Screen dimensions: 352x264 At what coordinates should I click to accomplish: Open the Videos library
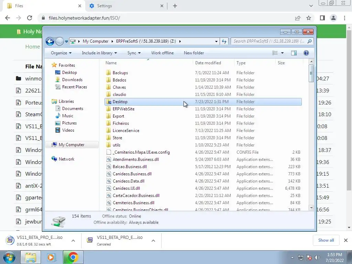(68, 130)
